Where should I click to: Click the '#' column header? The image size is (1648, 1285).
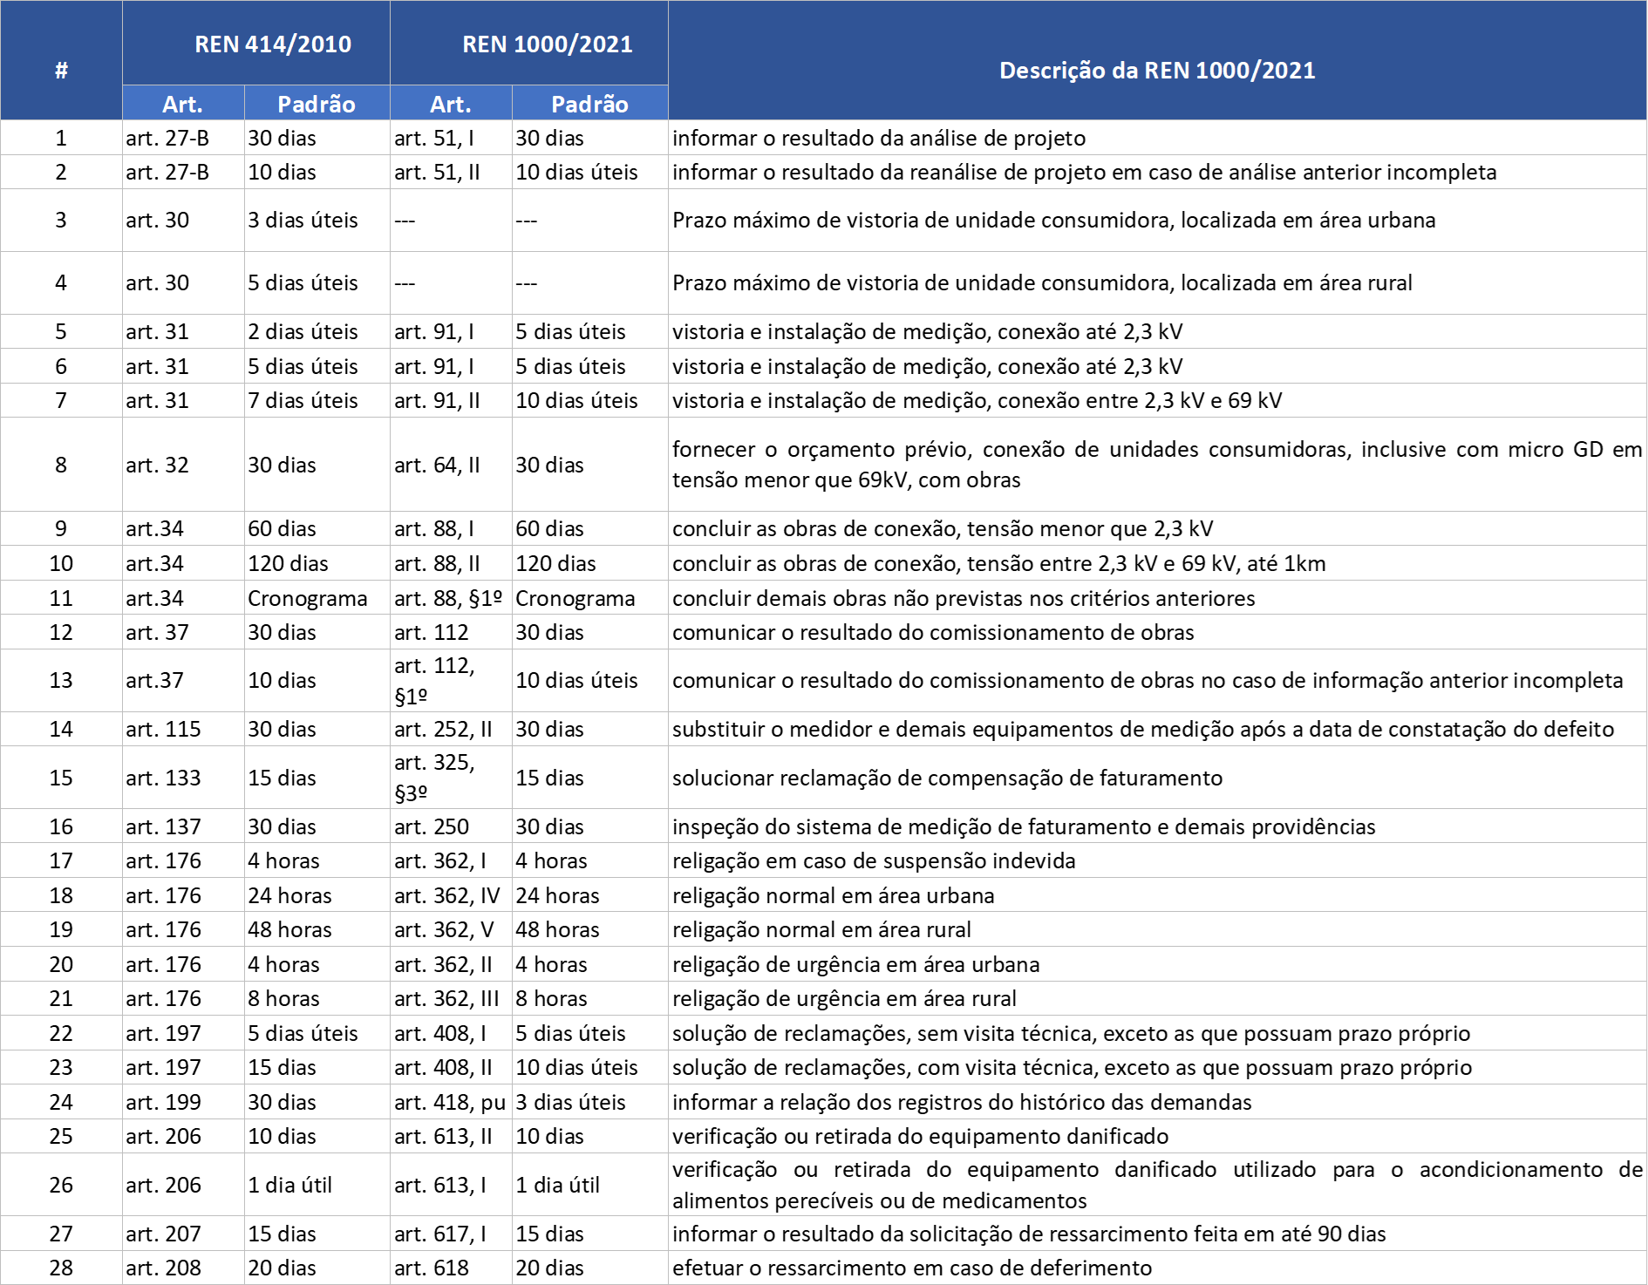coord(61,70)
